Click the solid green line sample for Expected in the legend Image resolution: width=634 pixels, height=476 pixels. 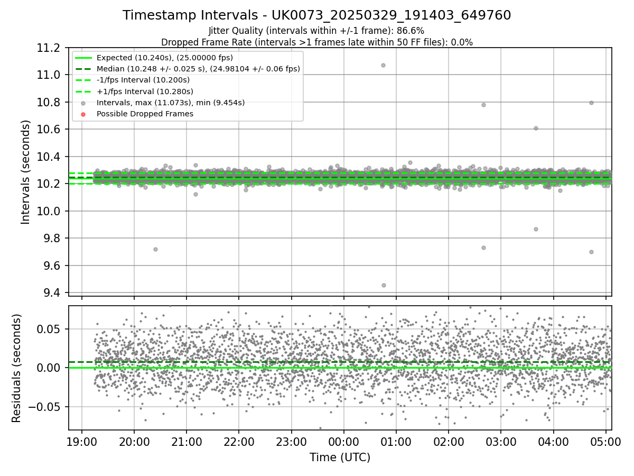pos(83,58)
